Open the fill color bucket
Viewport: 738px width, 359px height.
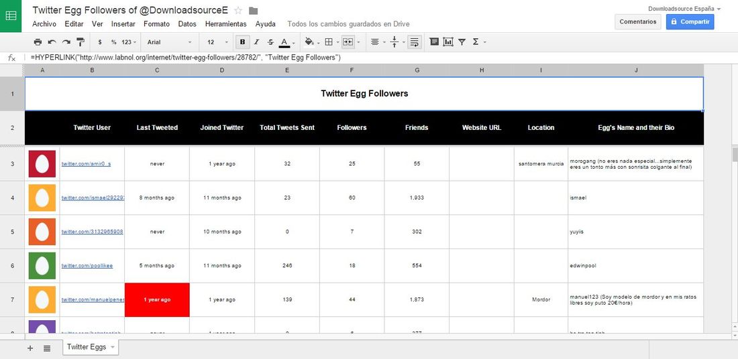click(309, 42)
